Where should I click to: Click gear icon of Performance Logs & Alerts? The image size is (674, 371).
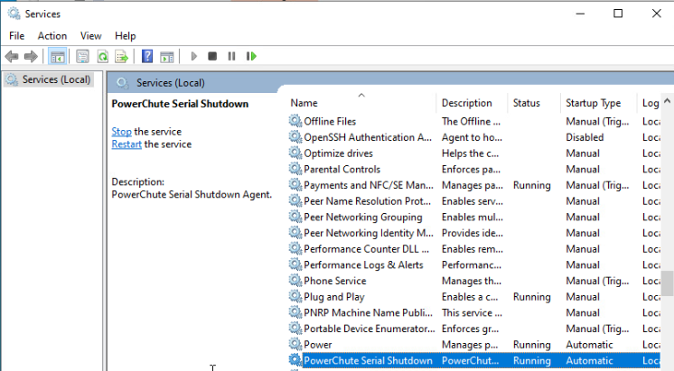tap(295, 264)
